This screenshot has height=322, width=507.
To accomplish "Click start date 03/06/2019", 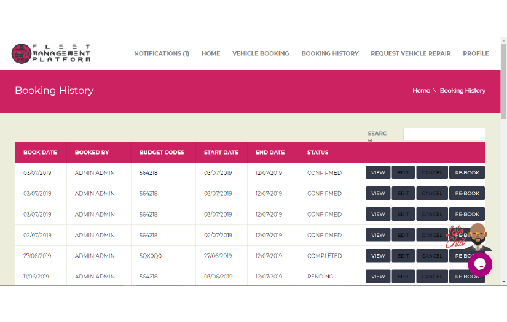I will tap(218, 277).
